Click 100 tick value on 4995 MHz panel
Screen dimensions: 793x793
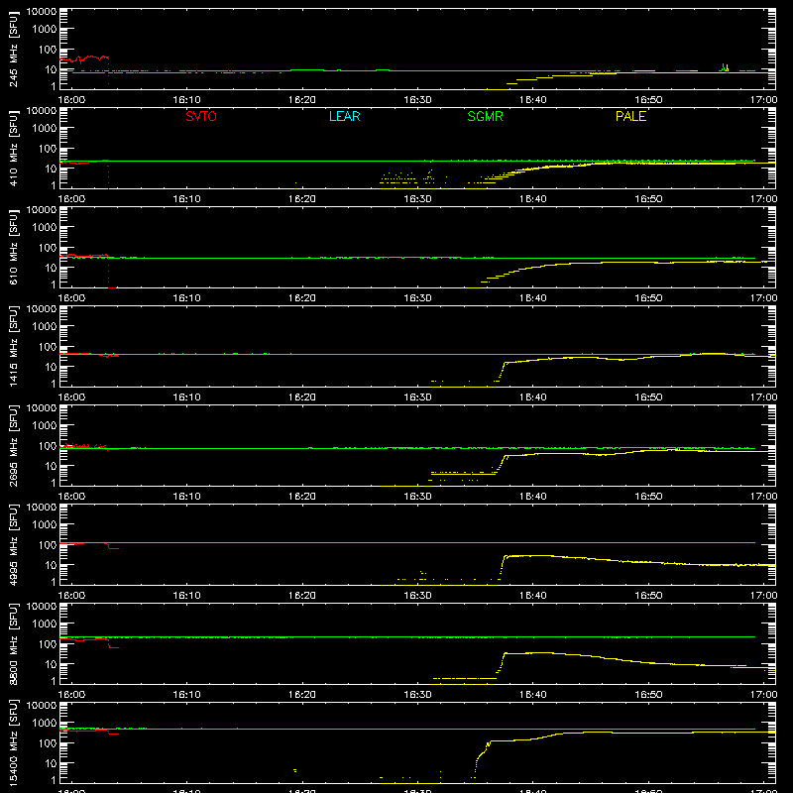(x=48, y=544)
